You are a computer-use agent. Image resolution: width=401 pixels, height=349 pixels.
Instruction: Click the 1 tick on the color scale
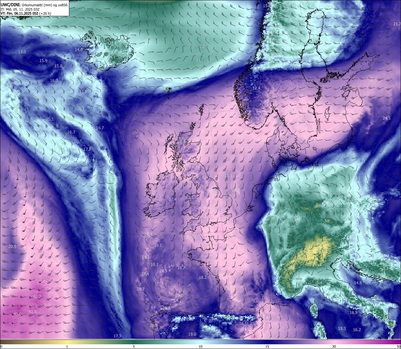(x=67, y=346)
